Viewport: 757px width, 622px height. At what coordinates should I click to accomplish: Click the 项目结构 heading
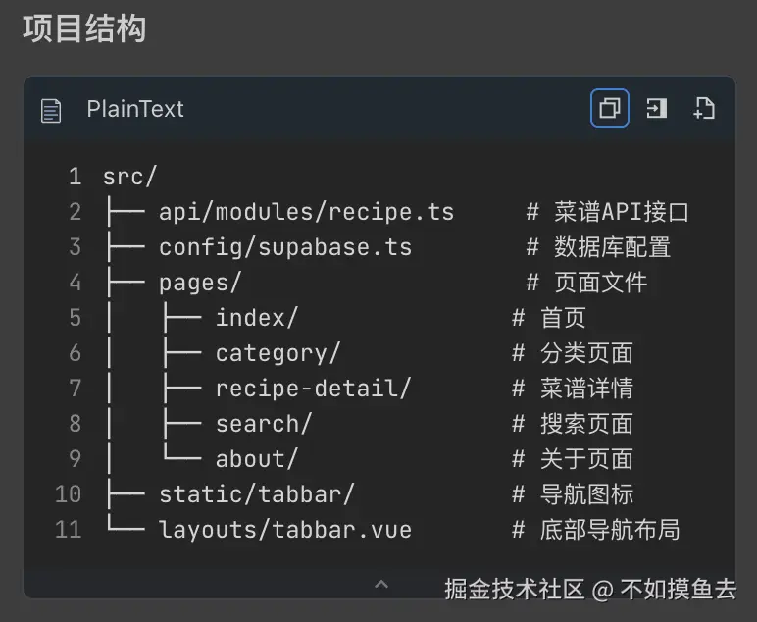(x=84, y=28)
